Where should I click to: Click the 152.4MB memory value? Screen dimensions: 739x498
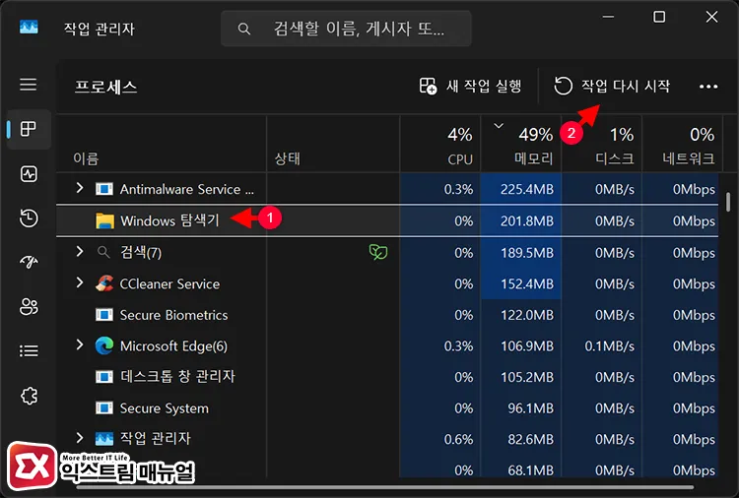(x=527, y=283)
